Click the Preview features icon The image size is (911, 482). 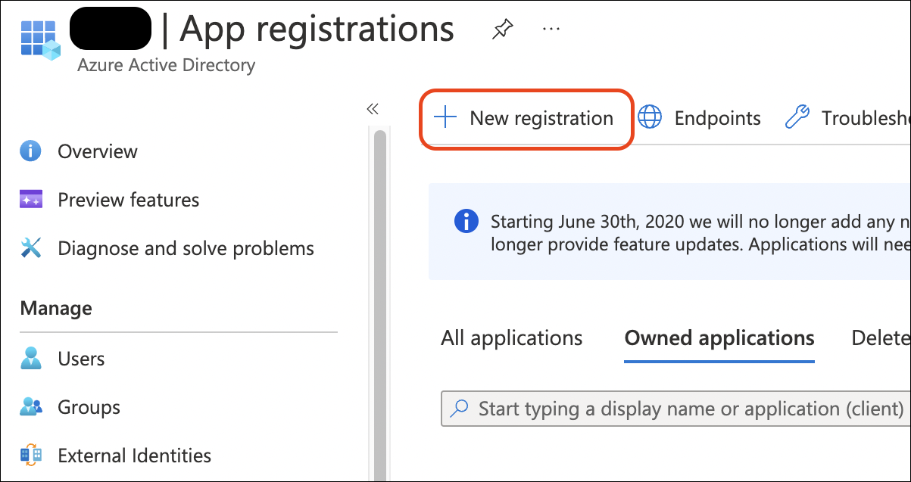[30, 199]
